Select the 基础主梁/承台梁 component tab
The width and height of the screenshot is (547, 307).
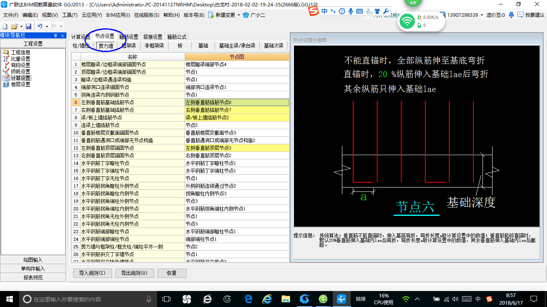237,46
